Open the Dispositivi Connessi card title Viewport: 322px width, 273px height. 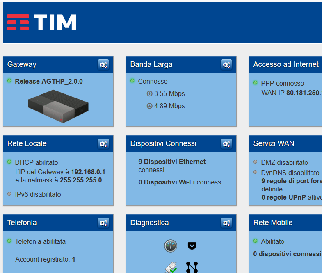(x=163, y=143)
